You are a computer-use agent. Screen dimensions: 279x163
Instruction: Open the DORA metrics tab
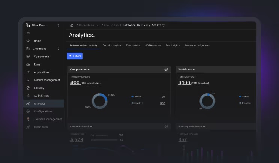153,45
